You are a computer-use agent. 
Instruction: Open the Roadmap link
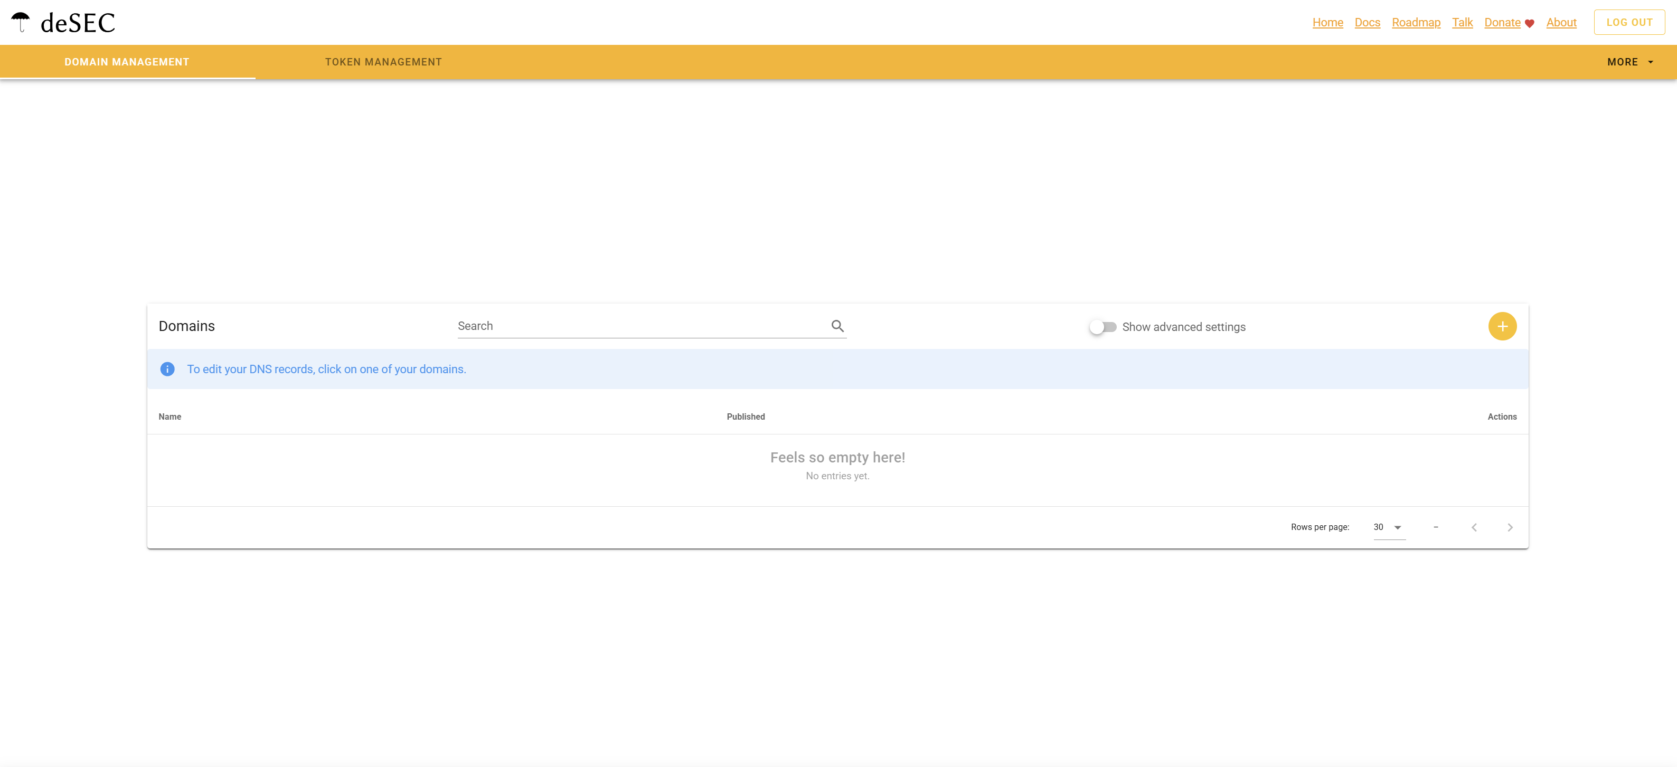tap(1416, 23)
